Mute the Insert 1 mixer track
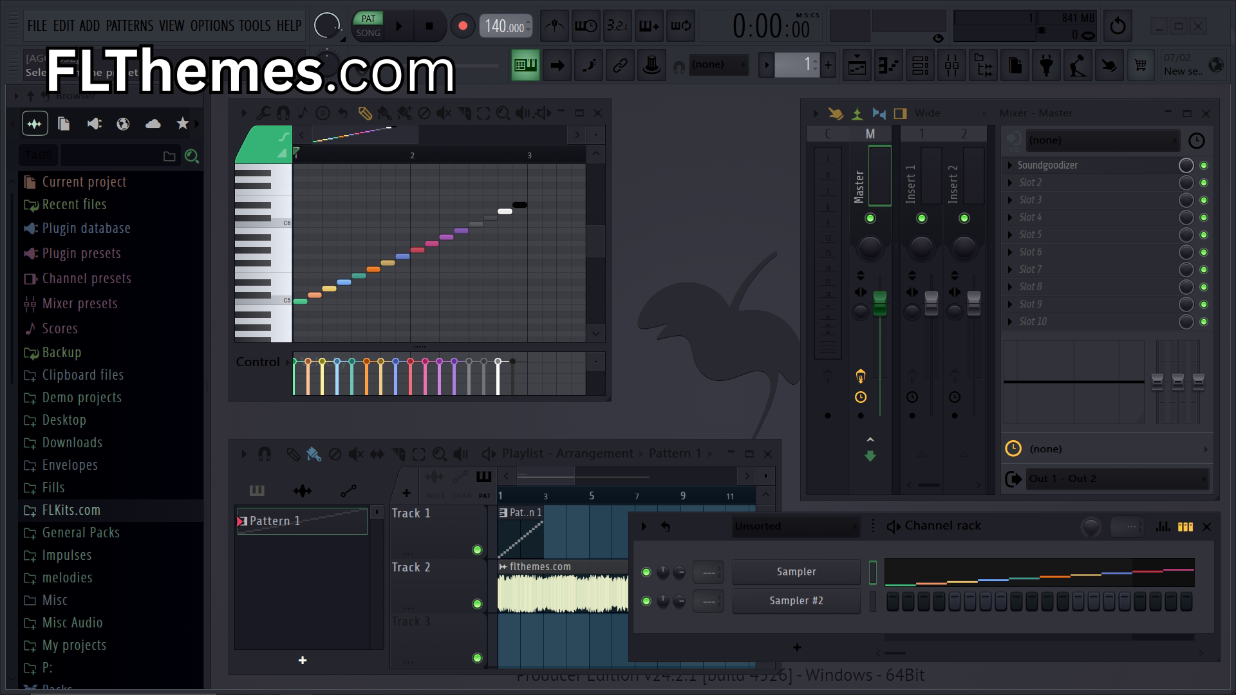The height and width of the screenshot is (695, 1236). (x=922, y=218)
